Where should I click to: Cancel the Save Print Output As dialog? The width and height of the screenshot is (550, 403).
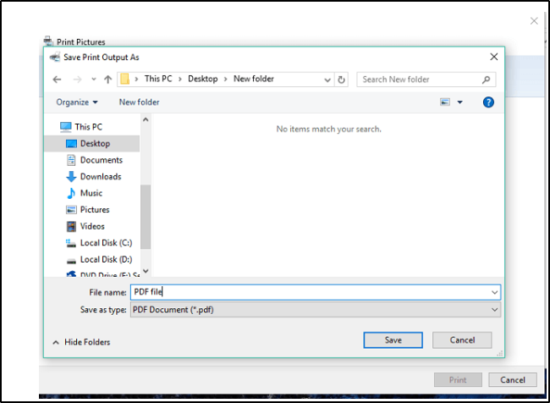pos(462,340)
